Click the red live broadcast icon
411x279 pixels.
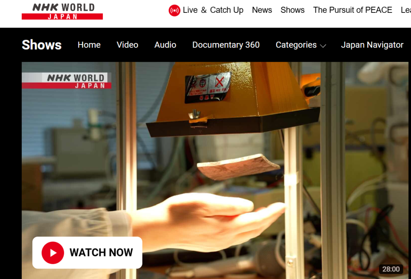click(174, 10)
